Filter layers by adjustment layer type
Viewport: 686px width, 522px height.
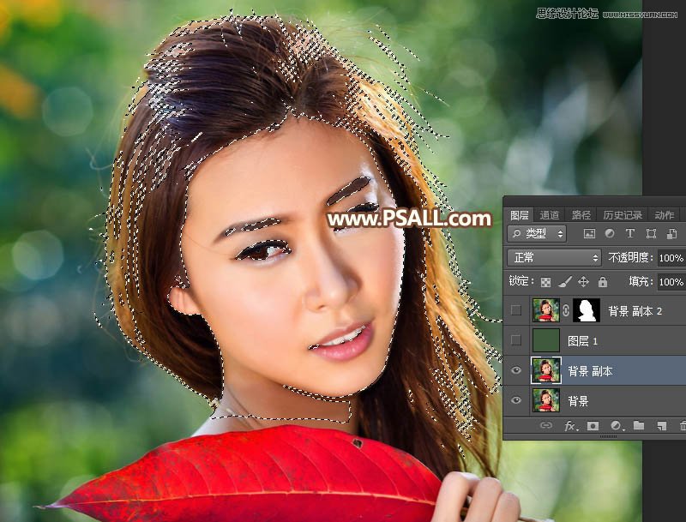point(610,234)
